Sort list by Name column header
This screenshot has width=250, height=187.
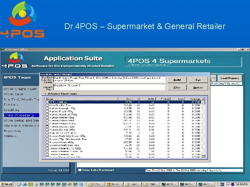pos(81,99)
